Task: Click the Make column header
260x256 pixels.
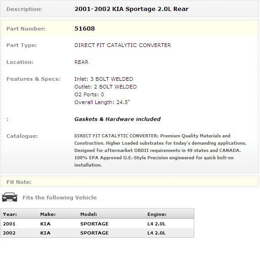Action: [x=48, y=214]
